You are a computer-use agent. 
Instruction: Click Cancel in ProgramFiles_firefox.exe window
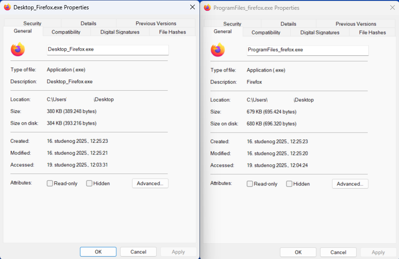(338, 252)
